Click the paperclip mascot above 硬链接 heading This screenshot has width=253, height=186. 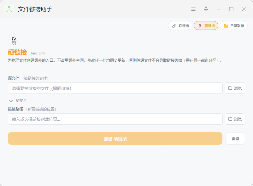coord(14,41)
